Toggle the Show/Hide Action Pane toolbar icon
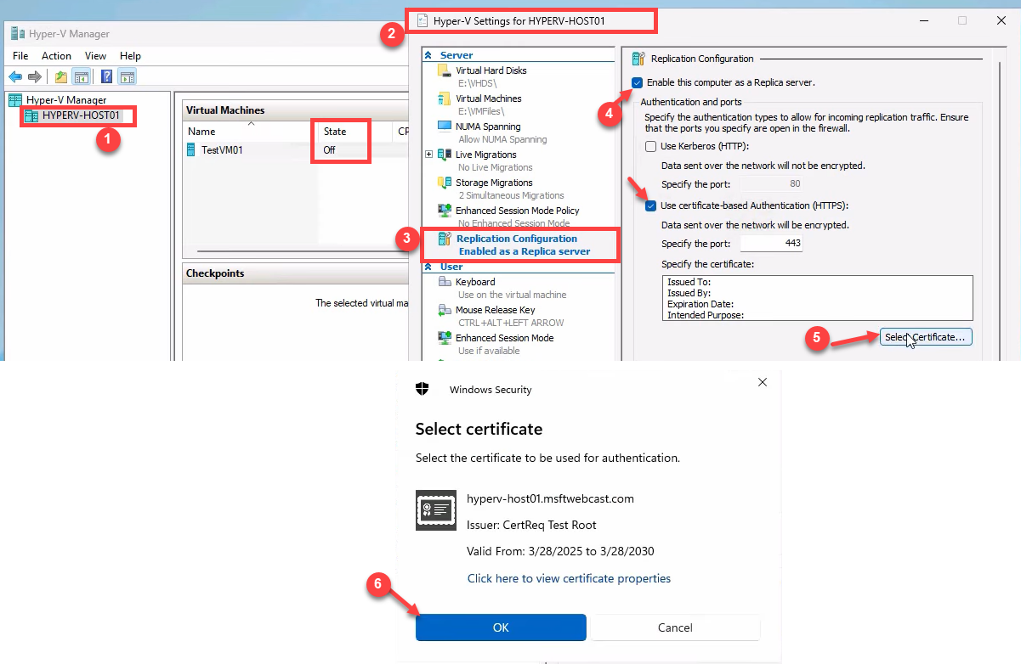Screen dimensions: 1021x664 pyautogui.click(x=128, y=77)
